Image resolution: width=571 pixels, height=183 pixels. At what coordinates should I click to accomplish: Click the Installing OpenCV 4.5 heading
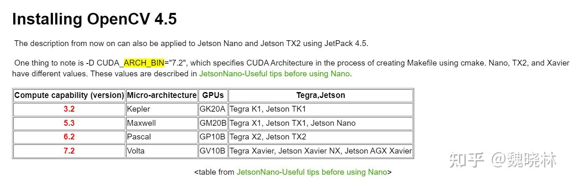tap(94, 19)
